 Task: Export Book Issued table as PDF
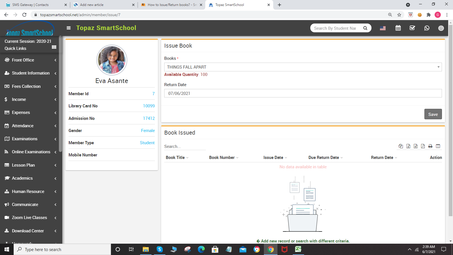click(x=423, y=146)
